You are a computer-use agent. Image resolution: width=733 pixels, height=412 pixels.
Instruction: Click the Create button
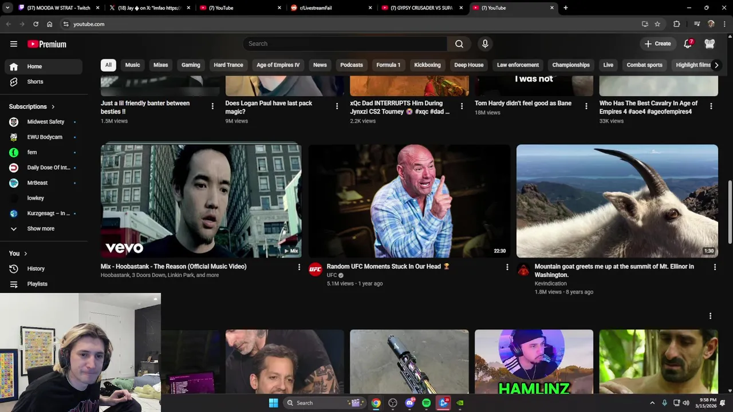click(657, 44)
